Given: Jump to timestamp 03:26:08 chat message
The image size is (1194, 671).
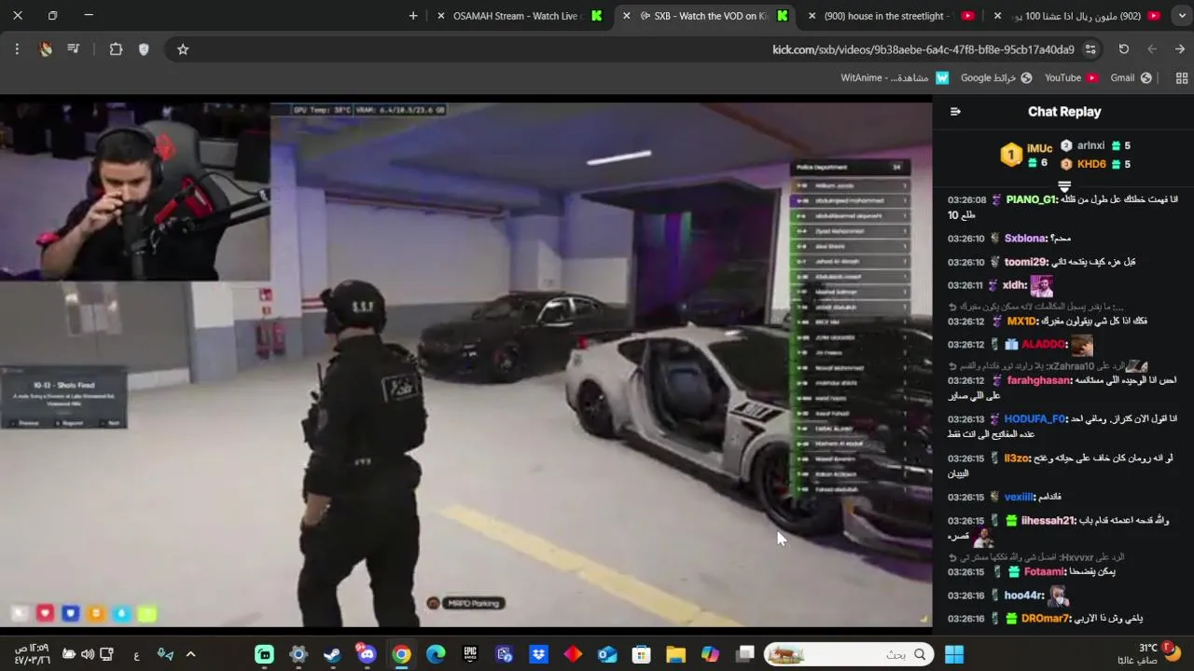Looking at the screenshot, I should [966, 200].
